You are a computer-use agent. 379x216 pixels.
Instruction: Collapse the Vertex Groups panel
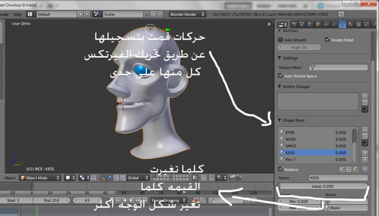[280, 86]
